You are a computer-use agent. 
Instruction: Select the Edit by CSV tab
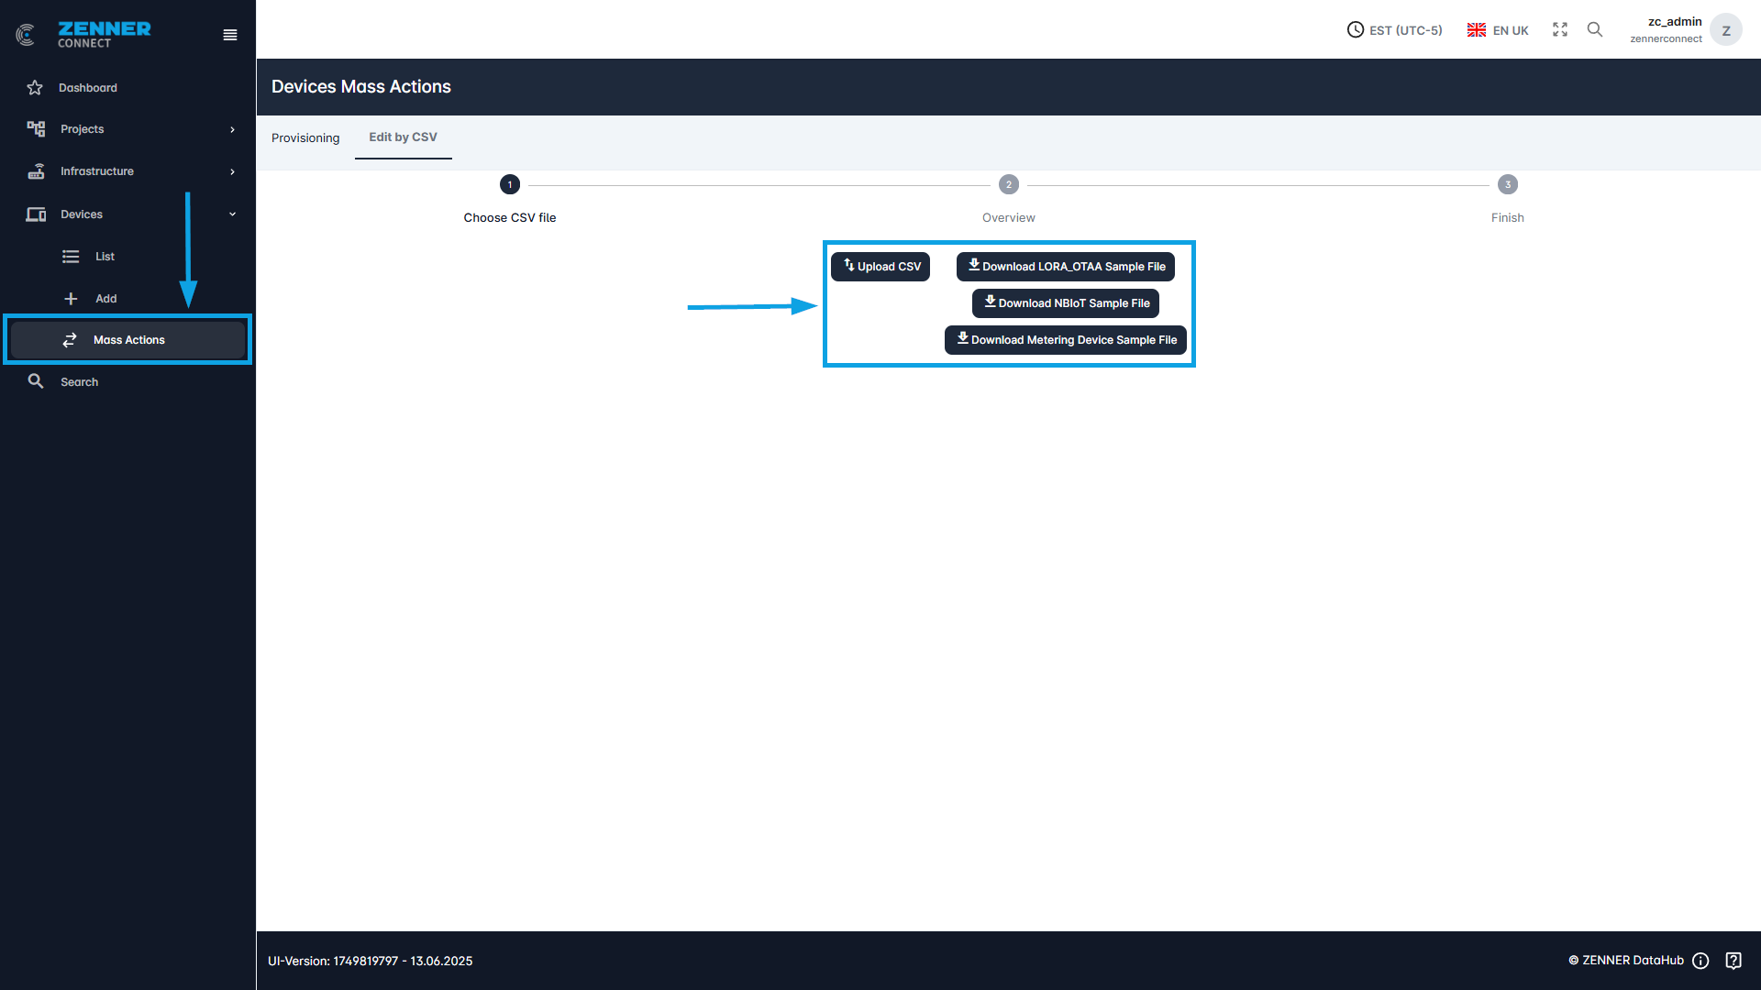pos(403,137)
